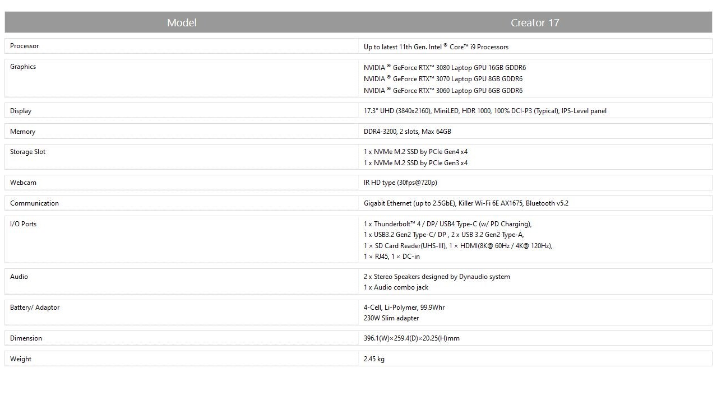Select the 'Communication' row label
This screenshot has height=396, width=717.
pos(34,203)
